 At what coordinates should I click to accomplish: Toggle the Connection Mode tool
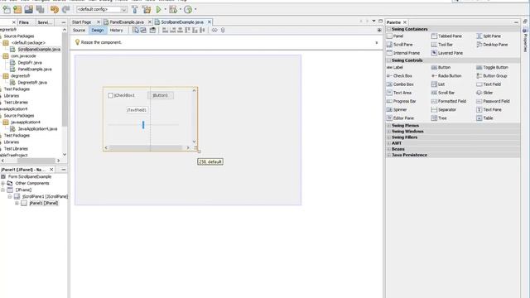coord(143,30)
